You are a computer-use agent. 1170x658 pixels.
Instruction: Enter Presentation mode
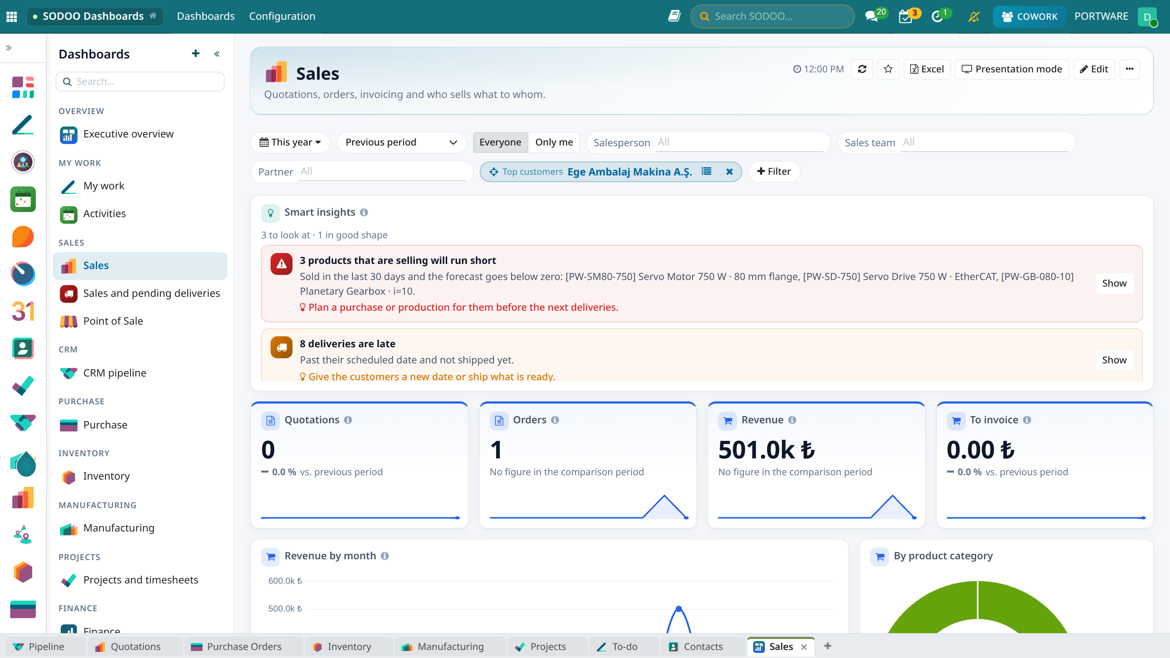[x=1011, y=69]
